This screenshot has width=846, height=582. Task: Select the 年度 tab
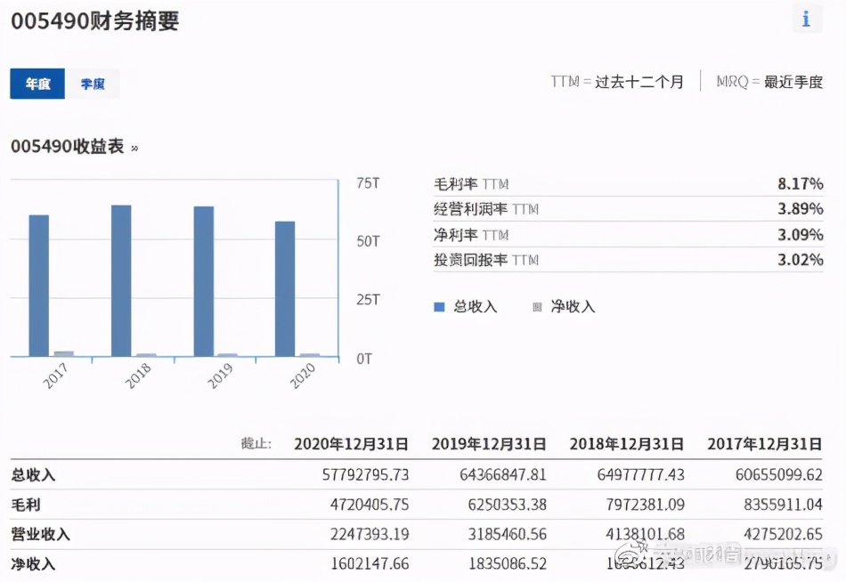tap(37, 84)
